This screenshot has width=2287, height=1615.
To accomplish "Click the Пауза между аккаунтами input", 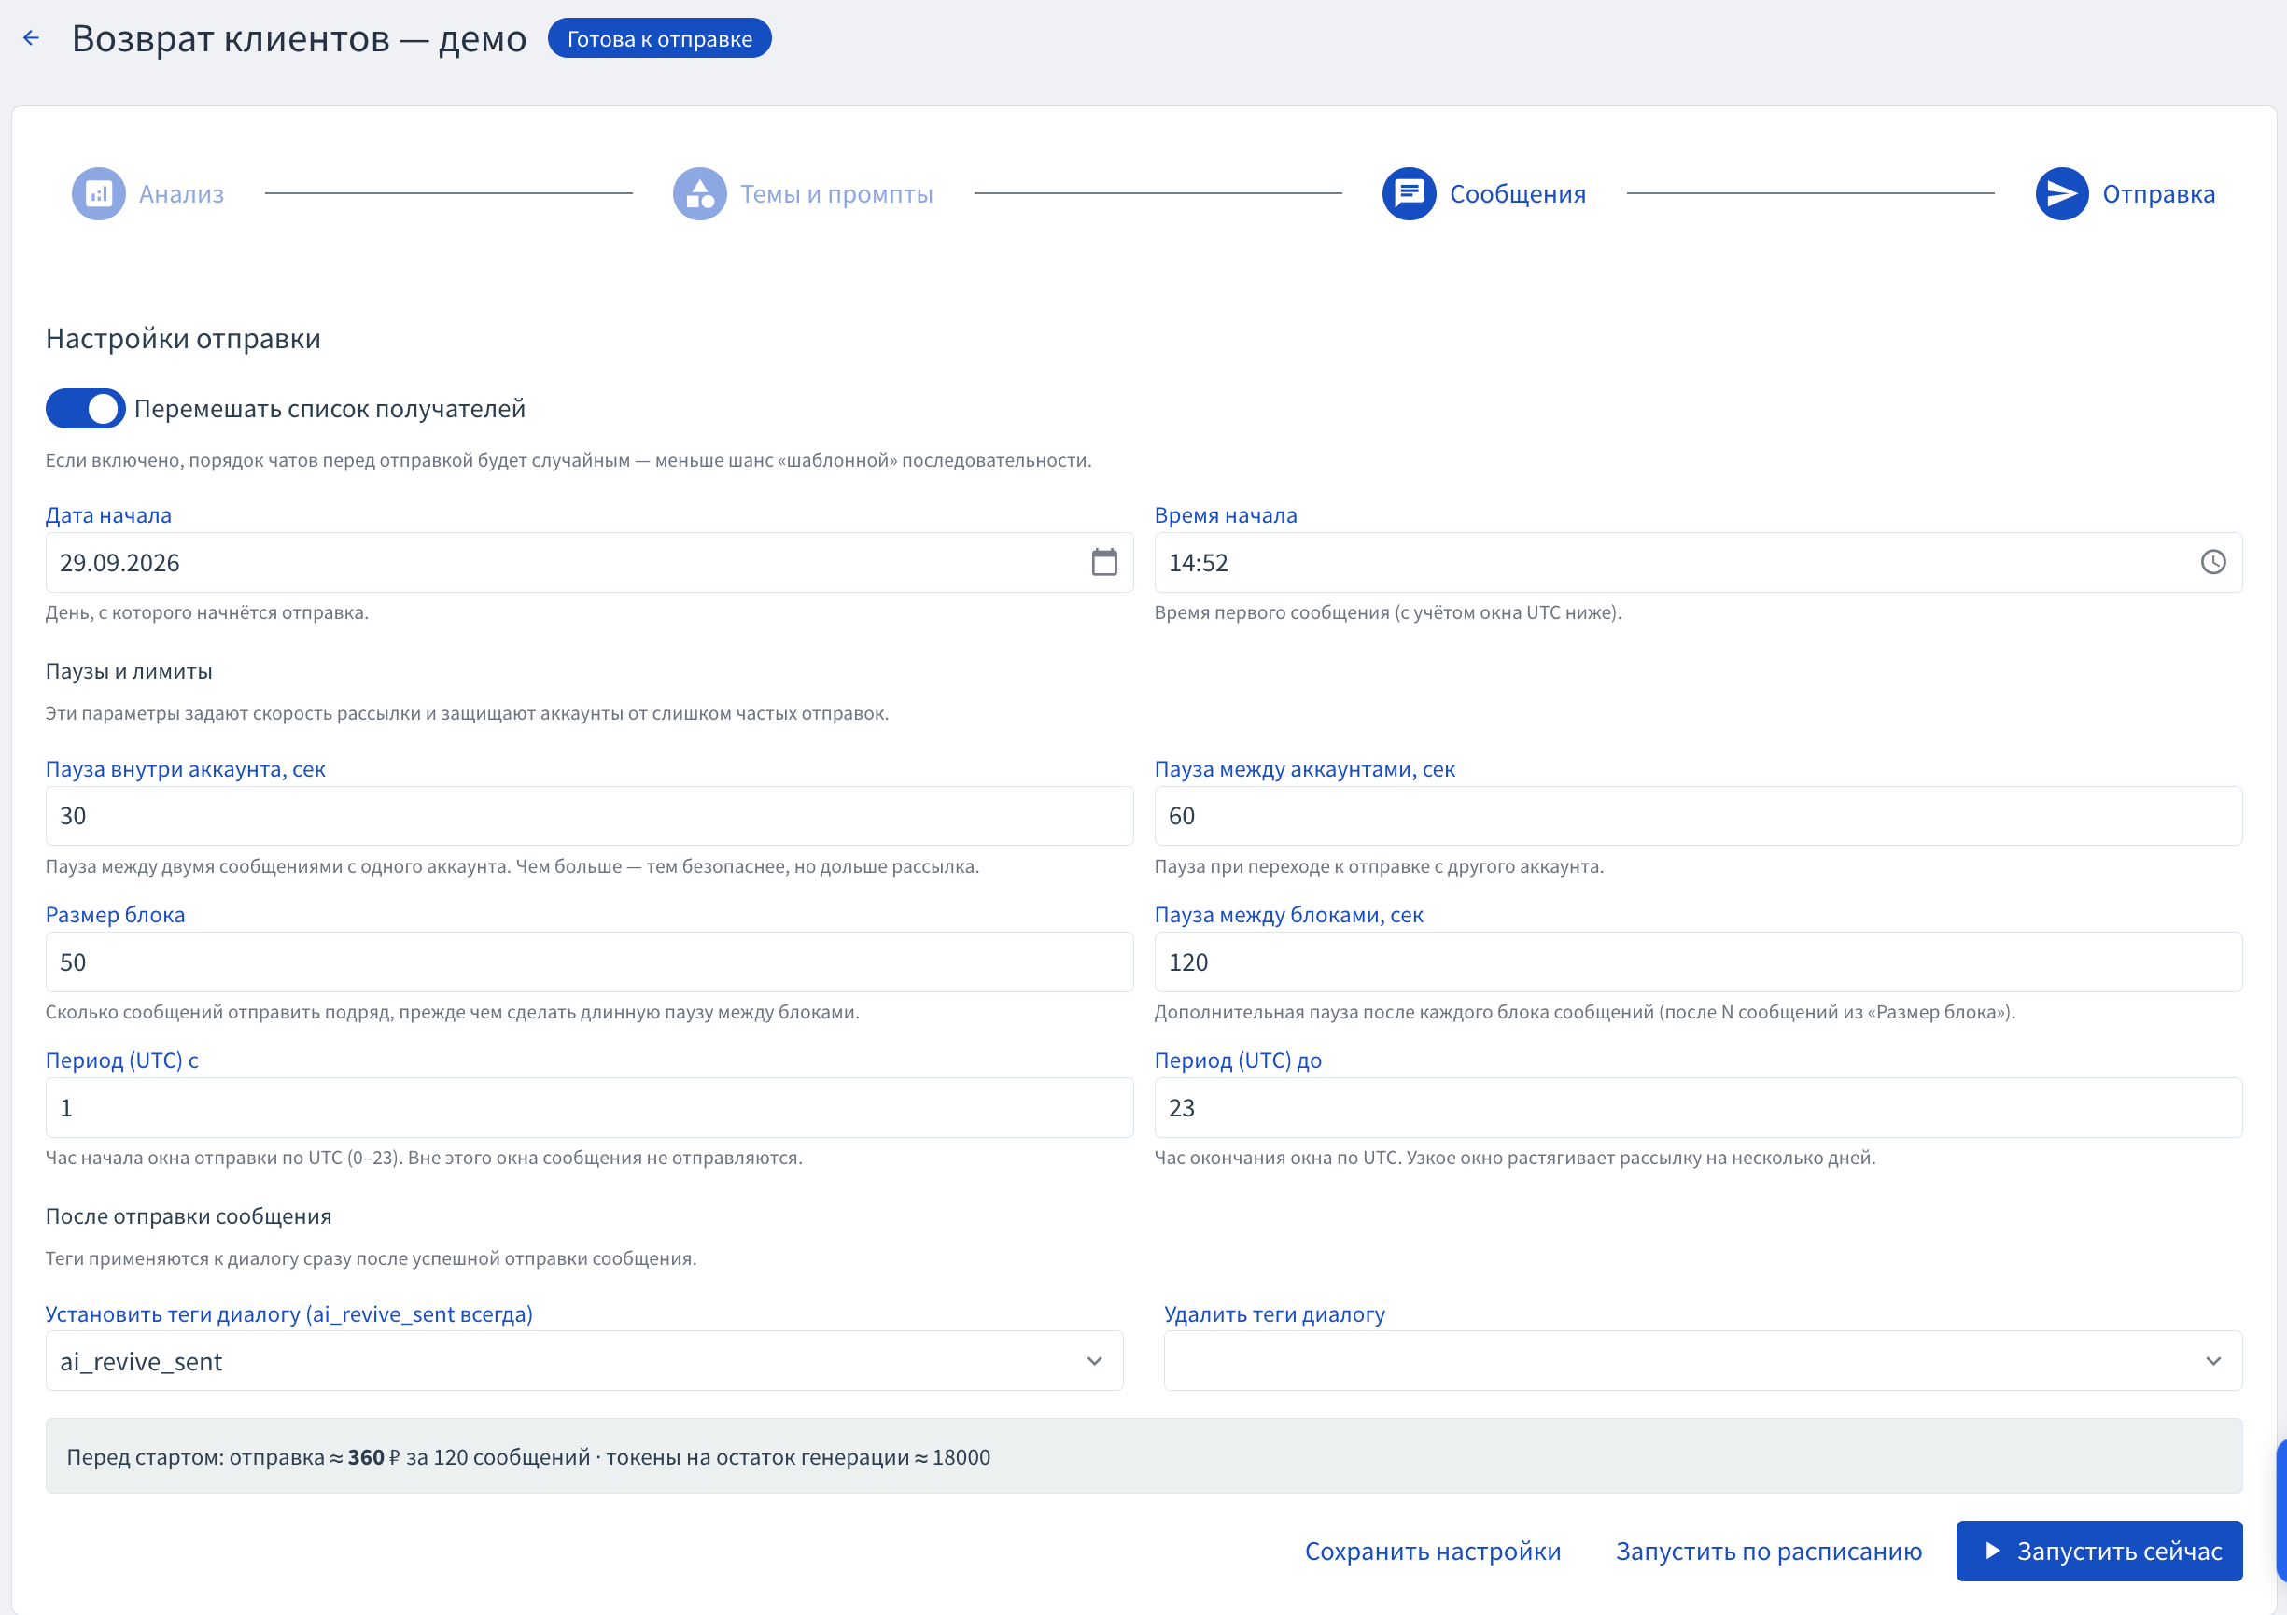I will (1697, 815).
